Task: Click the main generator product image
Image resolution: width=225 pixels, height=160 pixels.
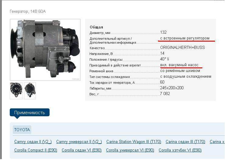Action: (45, 49)
